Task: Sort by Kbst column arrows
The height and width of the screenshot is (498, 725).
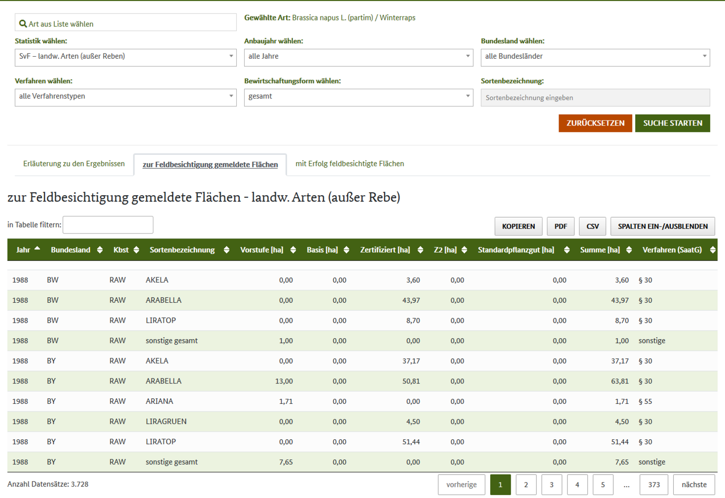Action: pos(136,250)
